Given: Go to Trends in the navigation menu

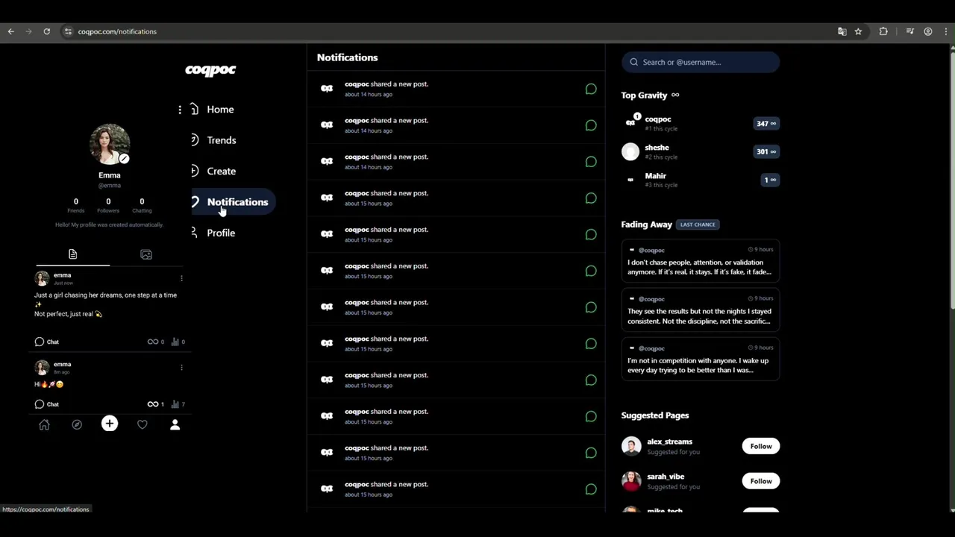Looking at the screenshot, I should pyautogui.click(x=221, y=140).
